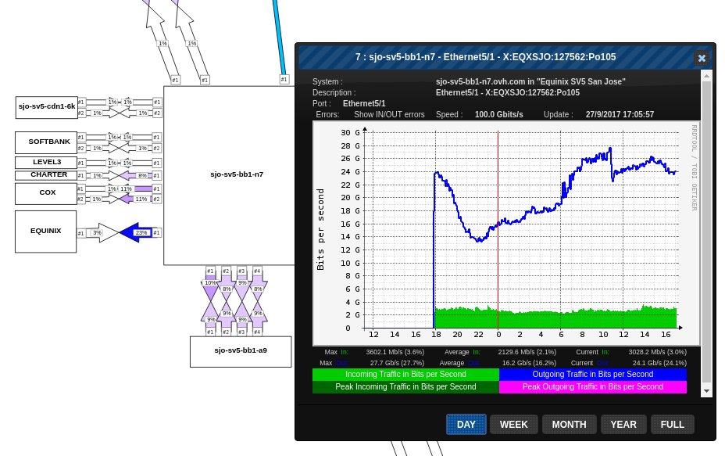Click the Max In value 3602.1 Mb/s
The height and width of the screenshot is (456, 725).
pos(395,352)
